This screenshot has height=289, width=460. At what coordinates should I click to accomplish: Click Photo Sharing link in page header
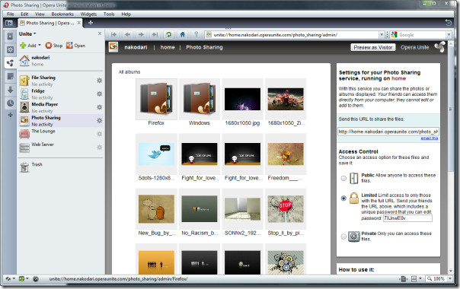[204, 47]
